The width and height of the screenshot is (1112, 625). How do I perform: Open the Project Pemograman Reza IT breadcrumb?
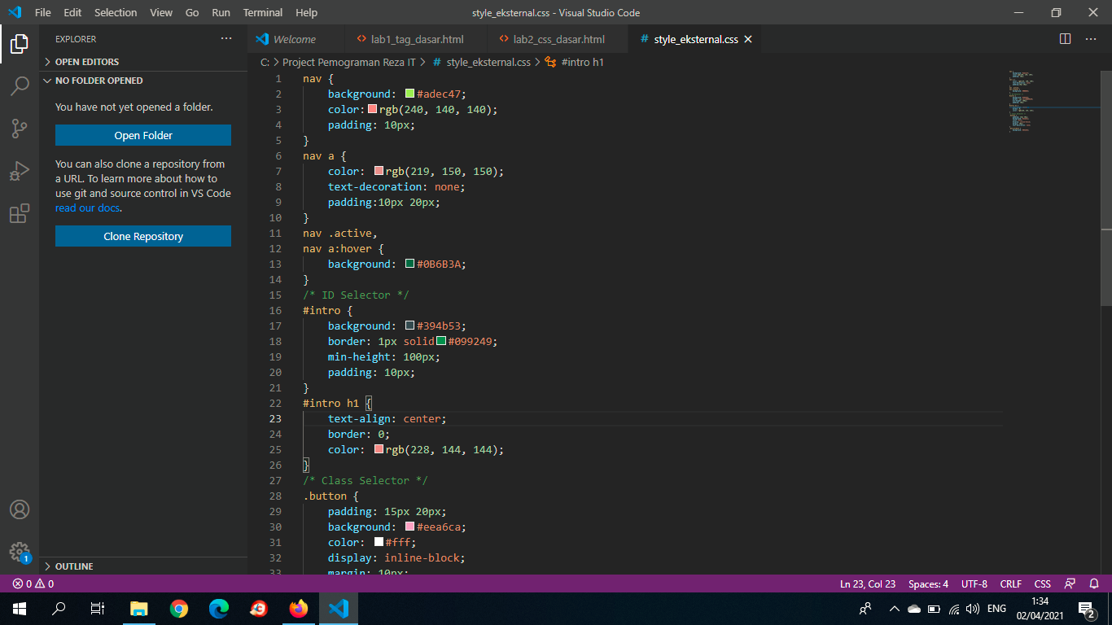tap(349, 62)
